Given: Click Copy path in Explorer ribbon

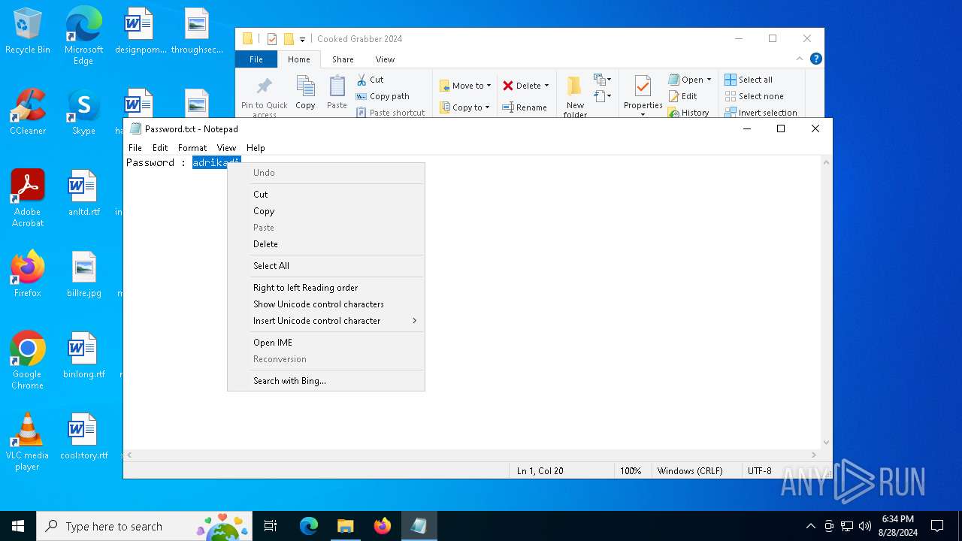Looking at the screenshot, I should pyautogui.click(x=383, y=96).
